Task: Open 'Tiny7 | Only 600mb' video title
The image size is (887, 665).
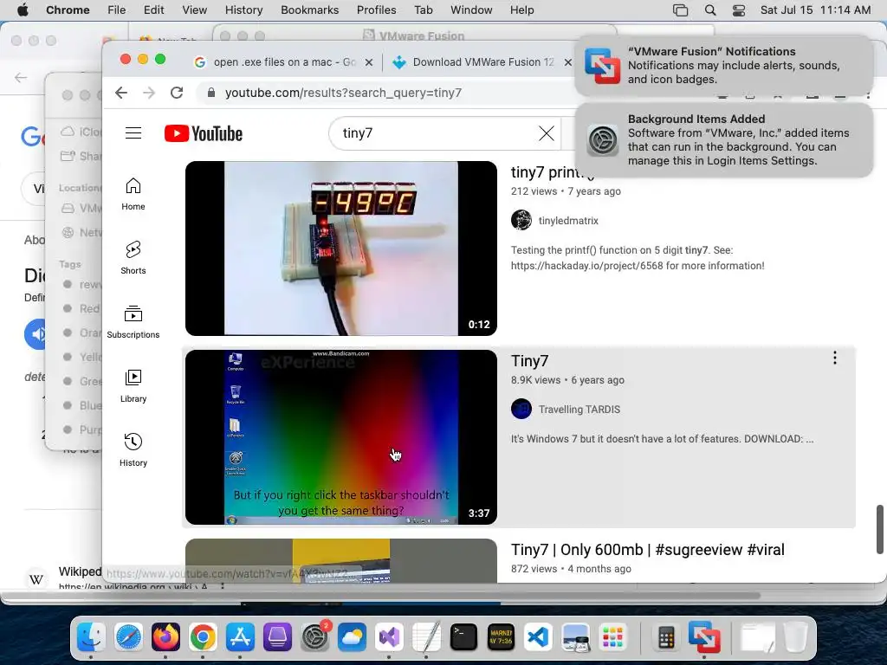Action: coord(648,550)
